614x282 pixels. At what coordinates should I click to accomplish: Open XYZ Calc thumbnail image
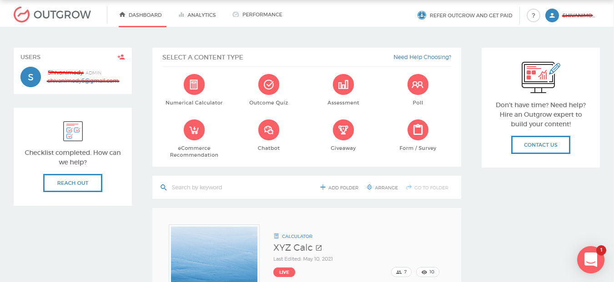coord(214,253)
